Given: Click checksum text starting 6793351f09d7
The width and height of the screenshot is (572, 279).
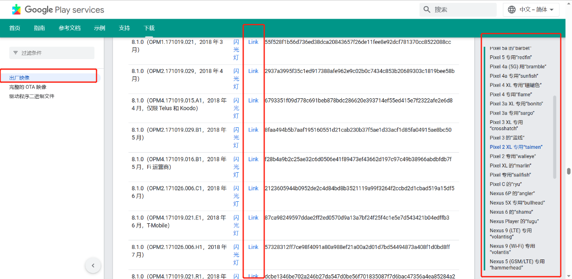Looking at the screenshot, I should [358, 101].
